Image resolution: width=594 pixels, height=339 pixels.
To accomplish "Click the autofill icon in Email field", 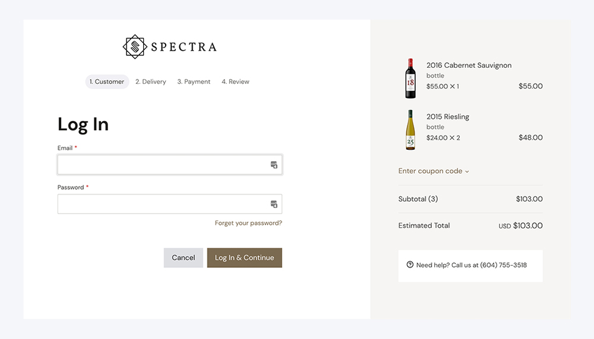I will point(274,165).
